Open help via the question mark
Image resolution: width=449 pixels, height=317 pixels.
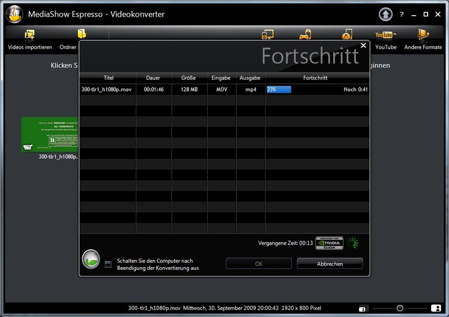point(402,14)
